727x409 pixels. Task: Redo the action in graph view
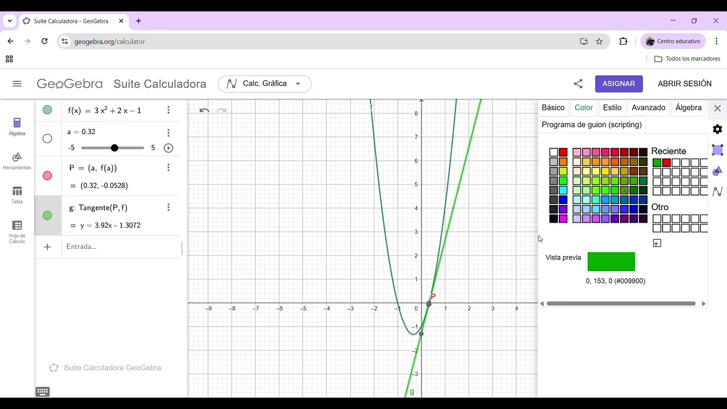pos(222,110)
